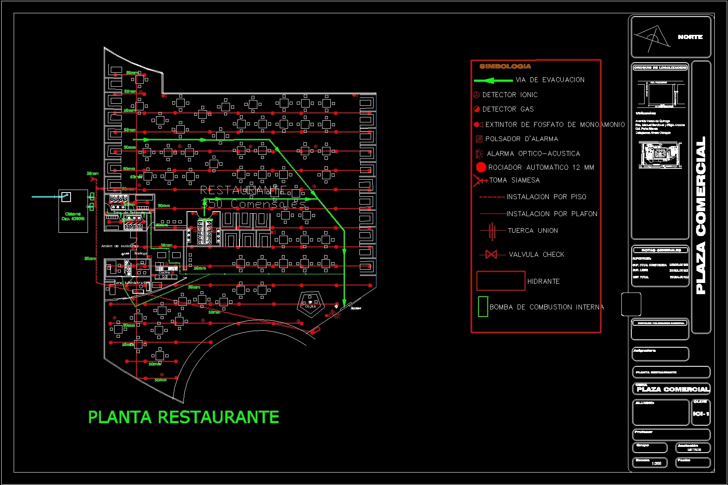This screenshot has height=485, width=728.
Task: Click the Zona de Intendencia label
Action: pyautogui.click(x=132, y=212)
